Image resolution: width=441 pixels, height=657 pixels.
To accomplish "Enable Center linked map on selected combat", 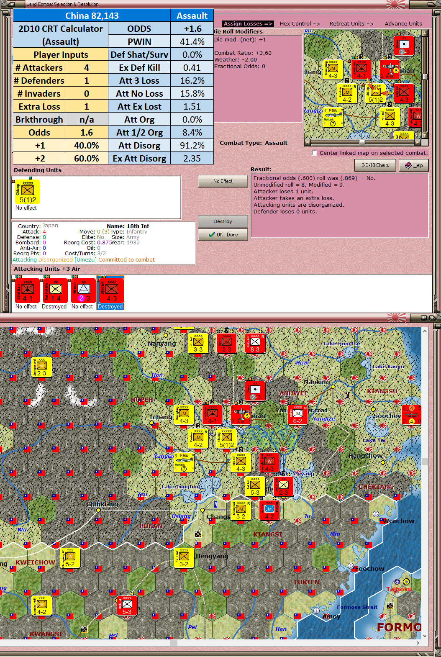I will click(x=315, y=153).
